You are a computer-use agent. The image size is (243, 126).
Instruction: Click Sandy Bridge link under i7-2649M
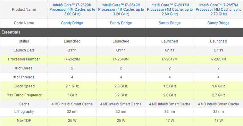tap(121, 23)
